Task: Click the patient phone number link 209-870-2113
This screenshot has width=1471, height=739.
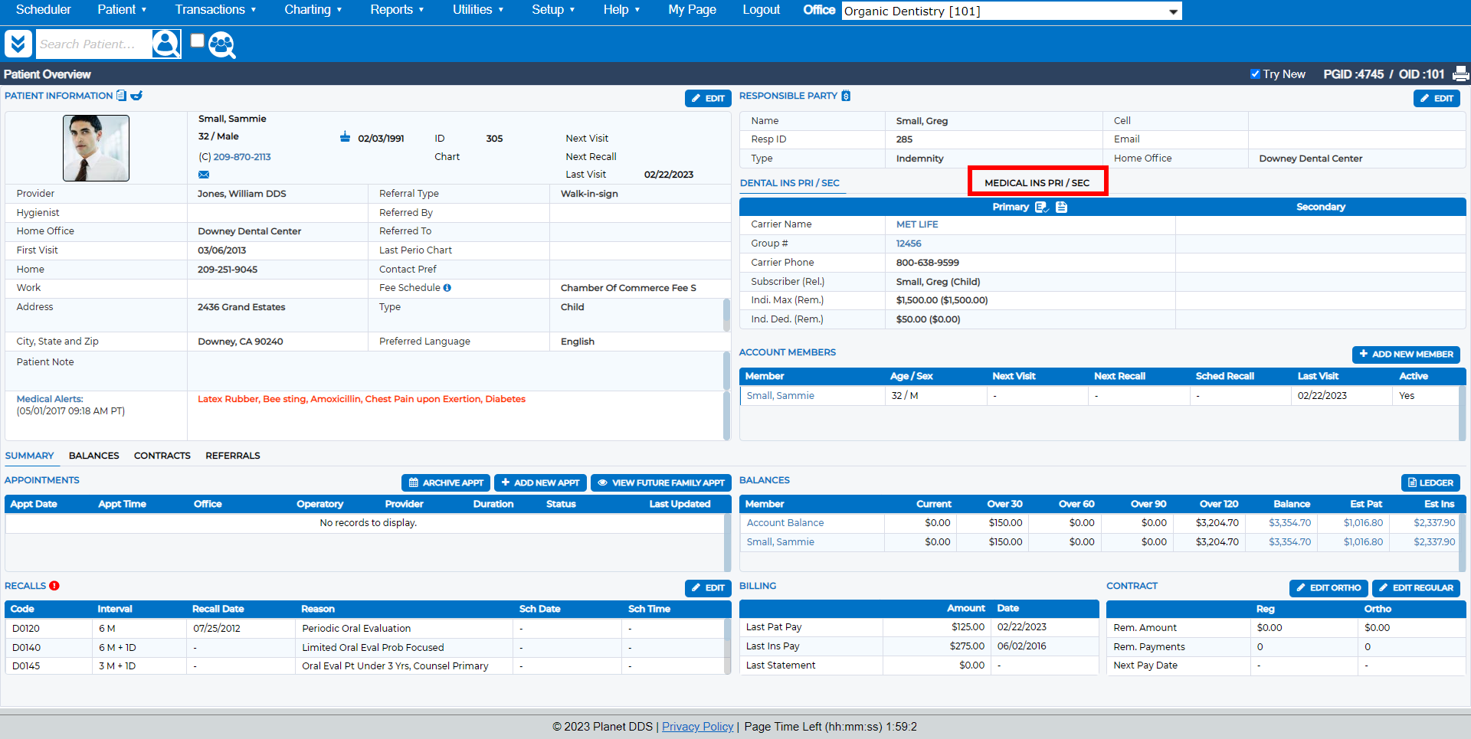Action: point(241,157)
